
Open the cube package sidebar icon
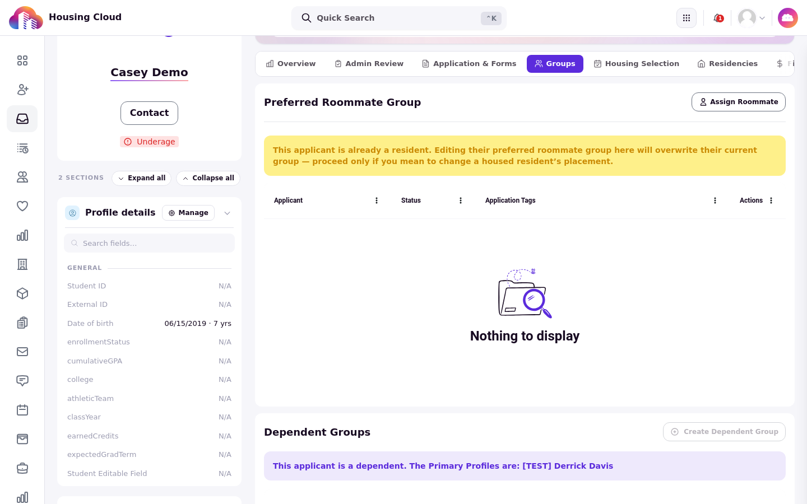[x=22, y=293]
